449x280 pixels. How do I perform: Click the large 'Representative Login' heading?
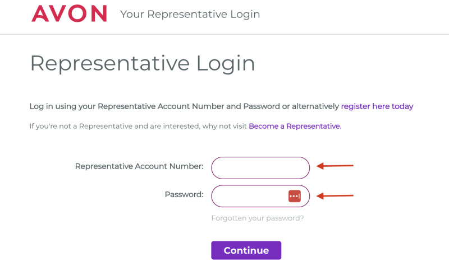point(143,63)
